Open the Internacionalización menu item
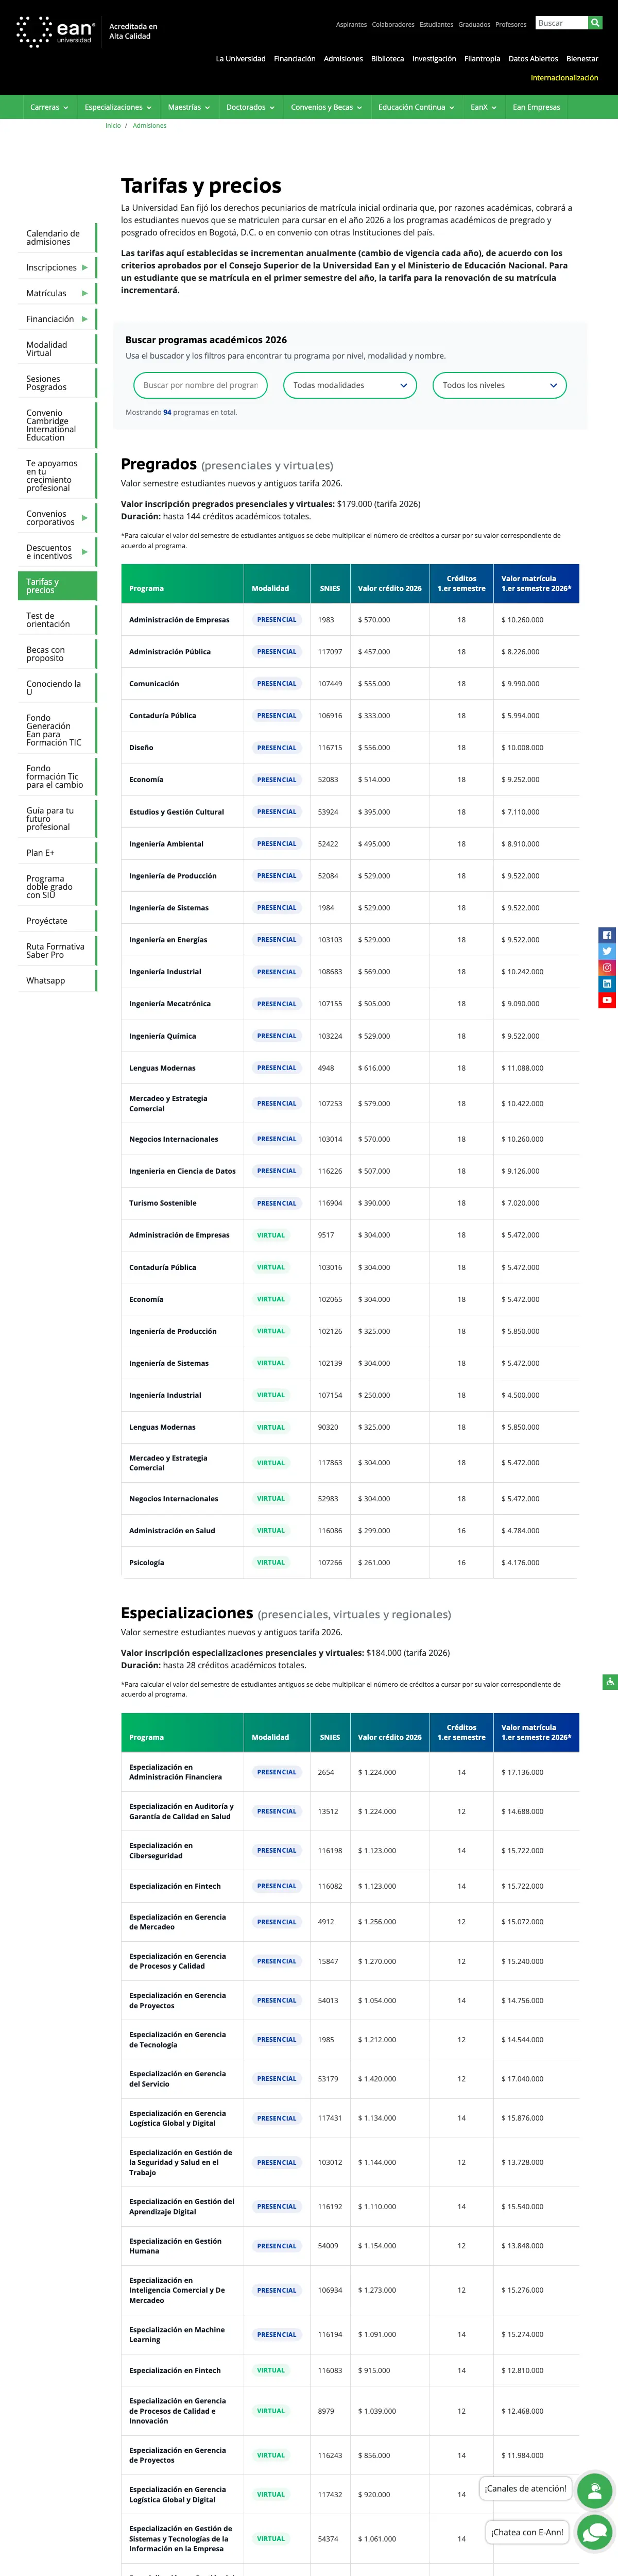 point(564,78)
